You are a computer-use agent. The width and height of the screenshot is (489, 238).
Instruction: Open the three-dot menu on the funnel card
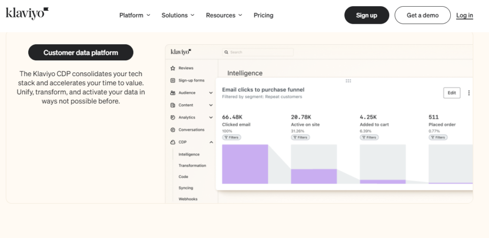click(x=469, y=93)
